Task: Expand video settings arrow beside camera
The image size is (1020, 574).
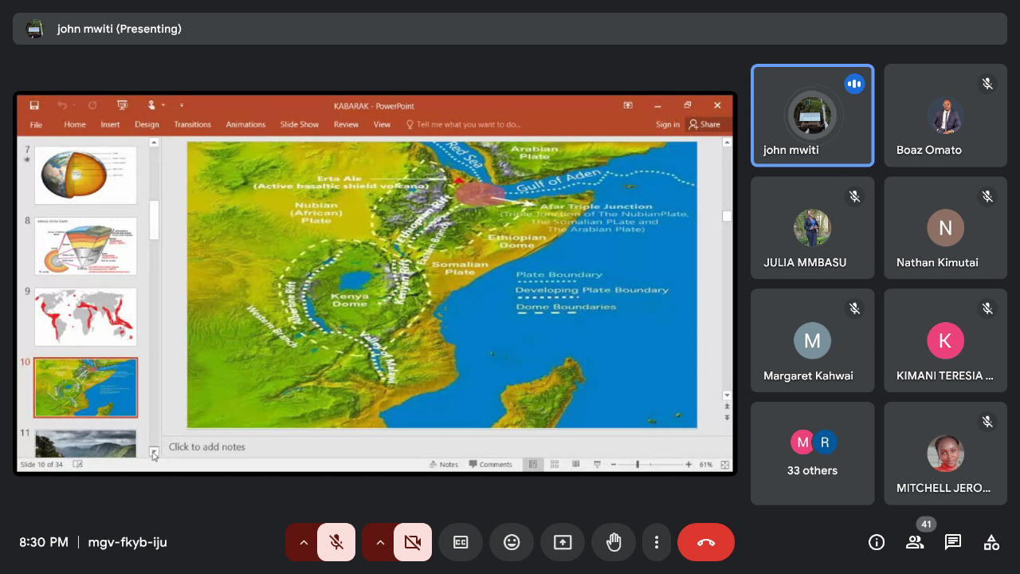Action: tap(380, 542)
